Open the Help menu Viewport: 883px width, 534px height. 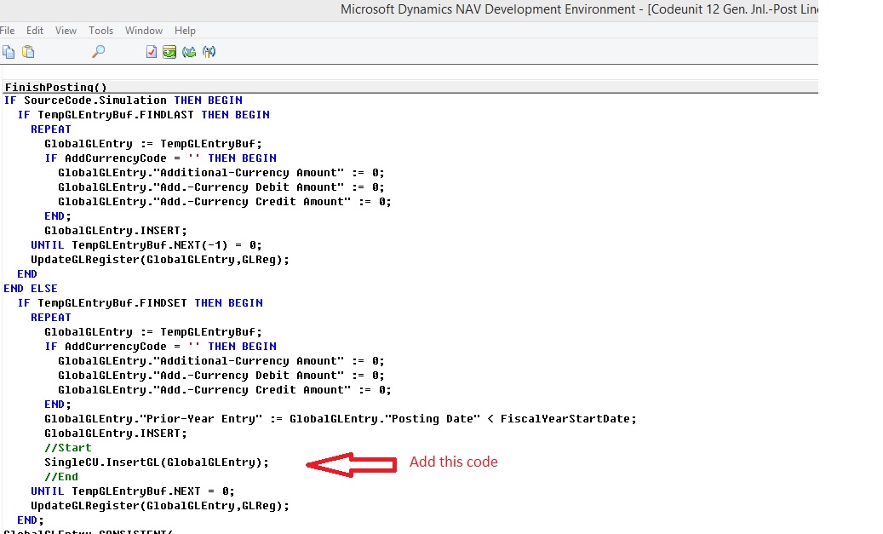pyautogui.click(x=185, y=30)
